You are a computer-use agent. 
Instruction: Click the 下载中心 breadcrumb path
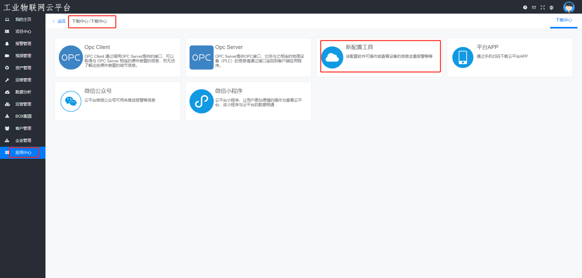[x=89, y=21]
